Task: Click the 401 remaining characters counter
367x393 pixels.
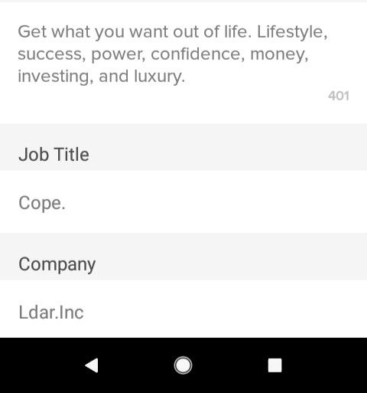Action: pyautogui.click(x=339, y=96)
